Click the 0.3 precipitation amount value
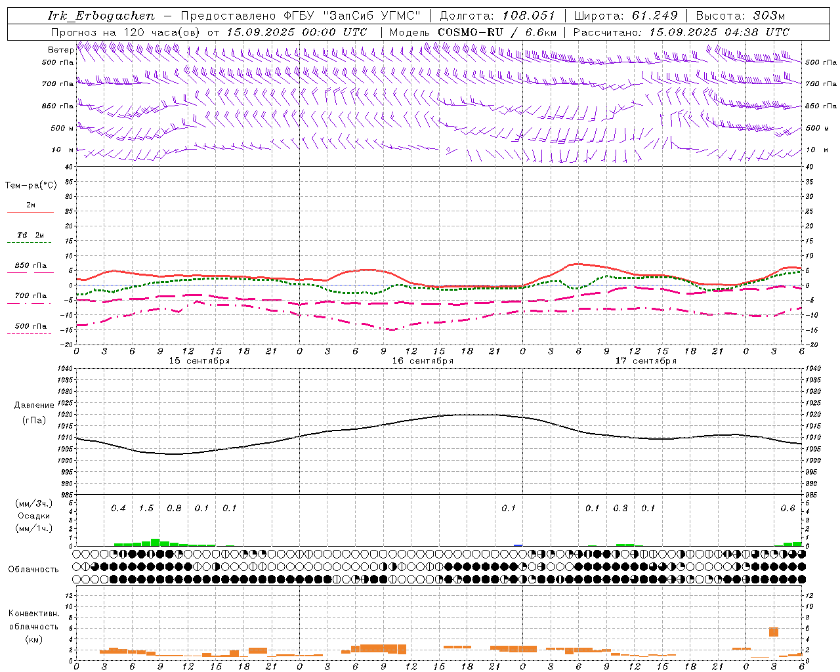 point(620,508)
